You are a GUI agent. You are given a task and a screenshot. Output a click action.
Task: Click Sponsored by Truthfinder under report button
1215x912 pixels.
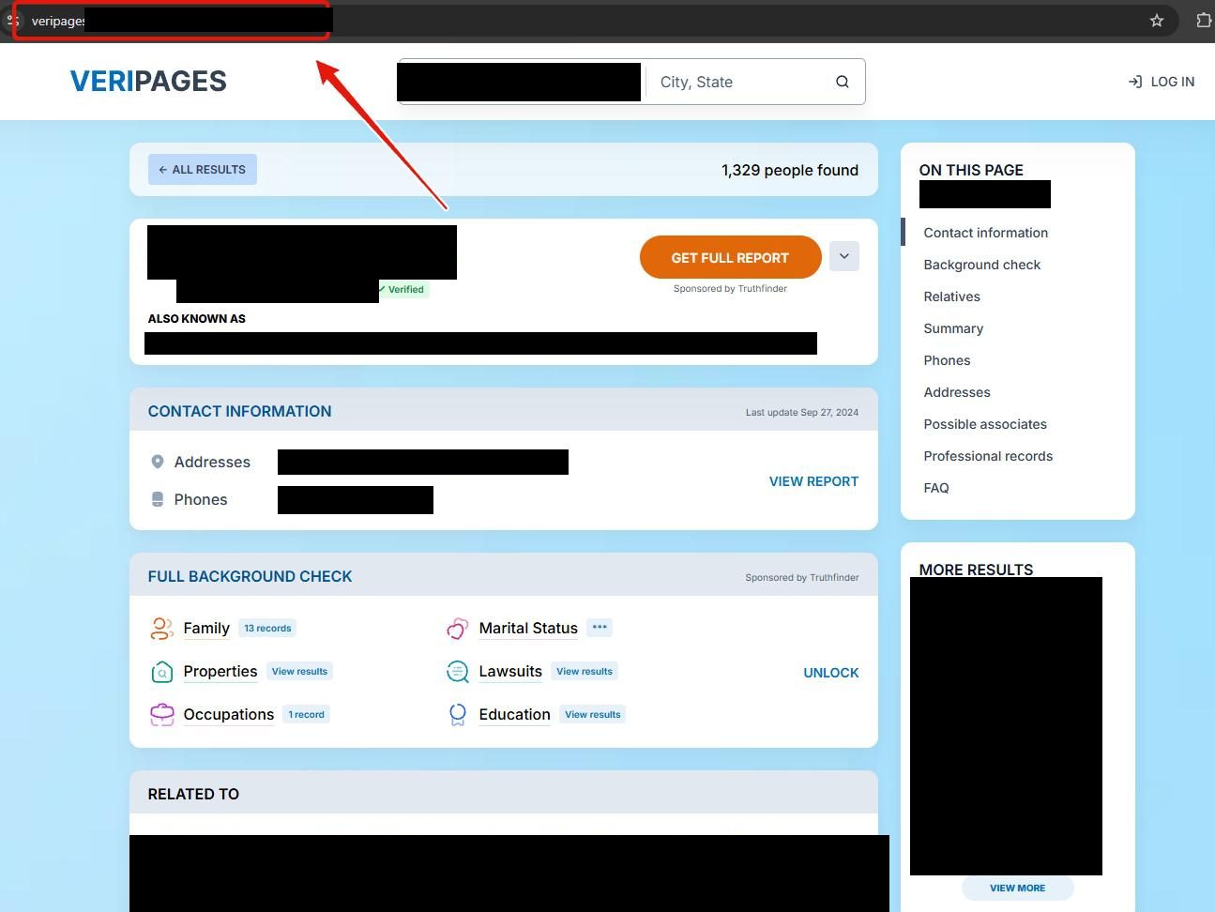(730, 289)
